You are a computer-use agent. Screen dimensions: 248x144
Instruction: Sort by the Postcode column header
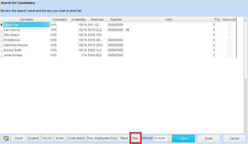[x=97, y=20]
